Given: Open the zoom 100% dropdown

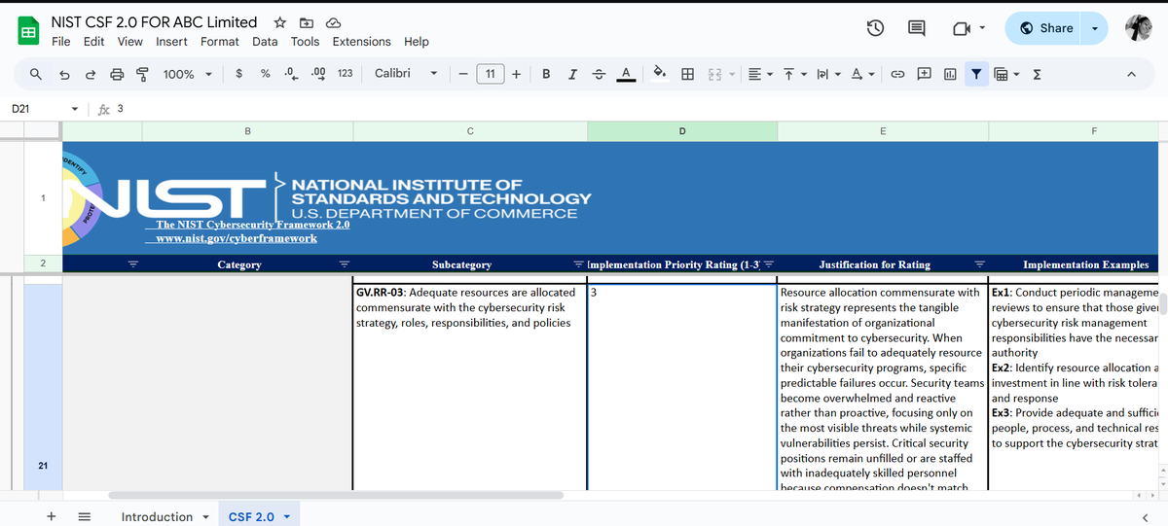Looking at the screenshot, I should (189, 74).
